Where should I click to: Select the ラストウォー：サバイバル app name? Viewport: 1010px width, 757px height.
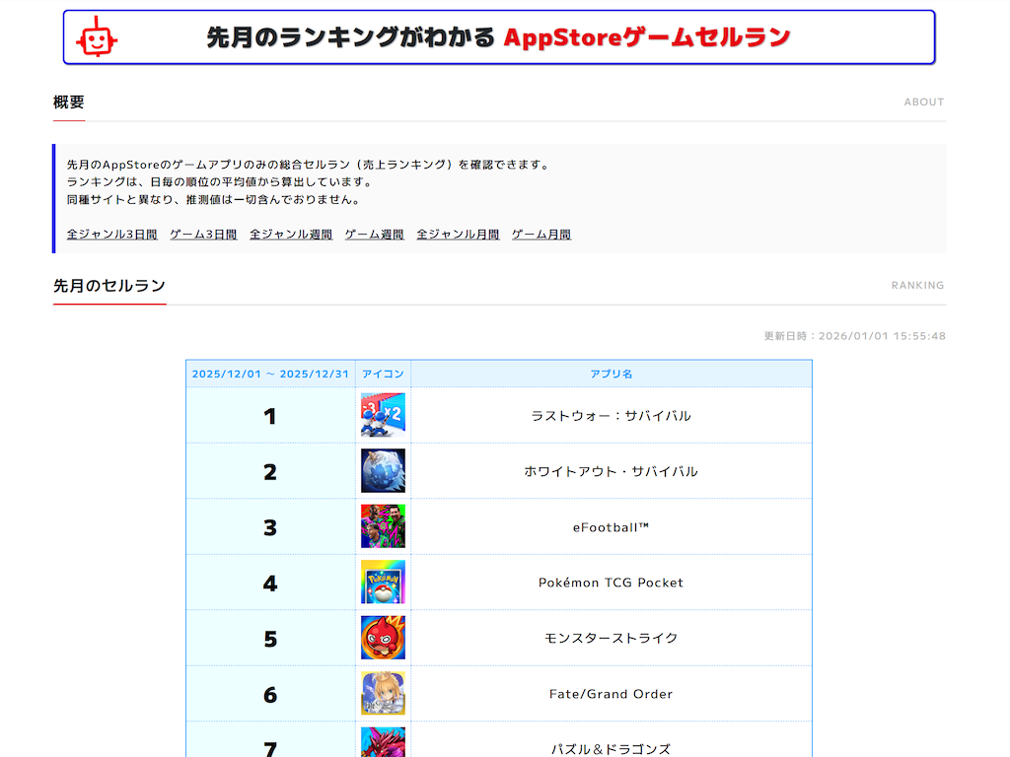click(611, 416)
